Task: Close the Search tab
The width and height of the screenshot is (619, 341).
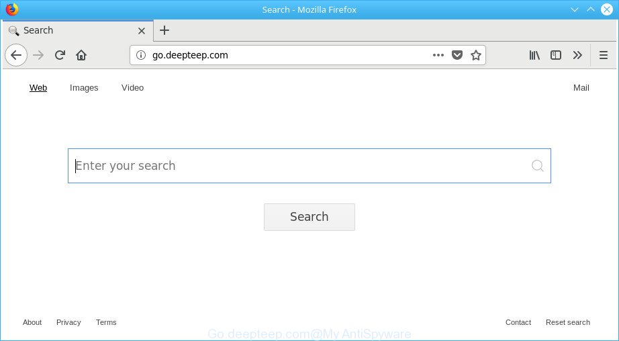Action: click(142, 31)
